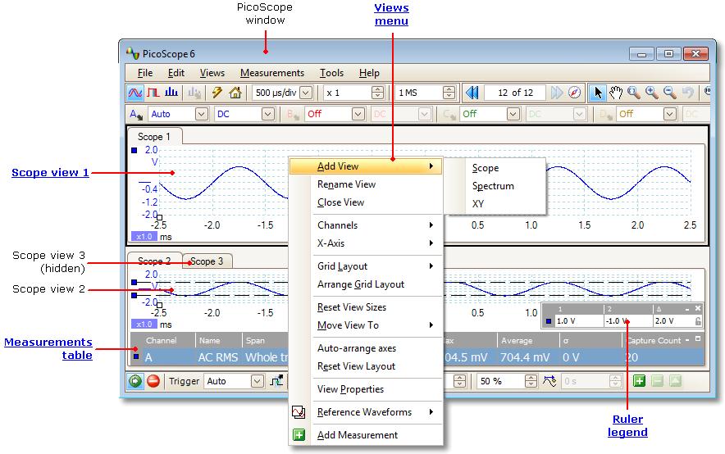Viewport: 725px width, 454px height.
Task: Choose Spectrum from the Add View submenu
Action: pyautogui.click(x=493, y=186)
